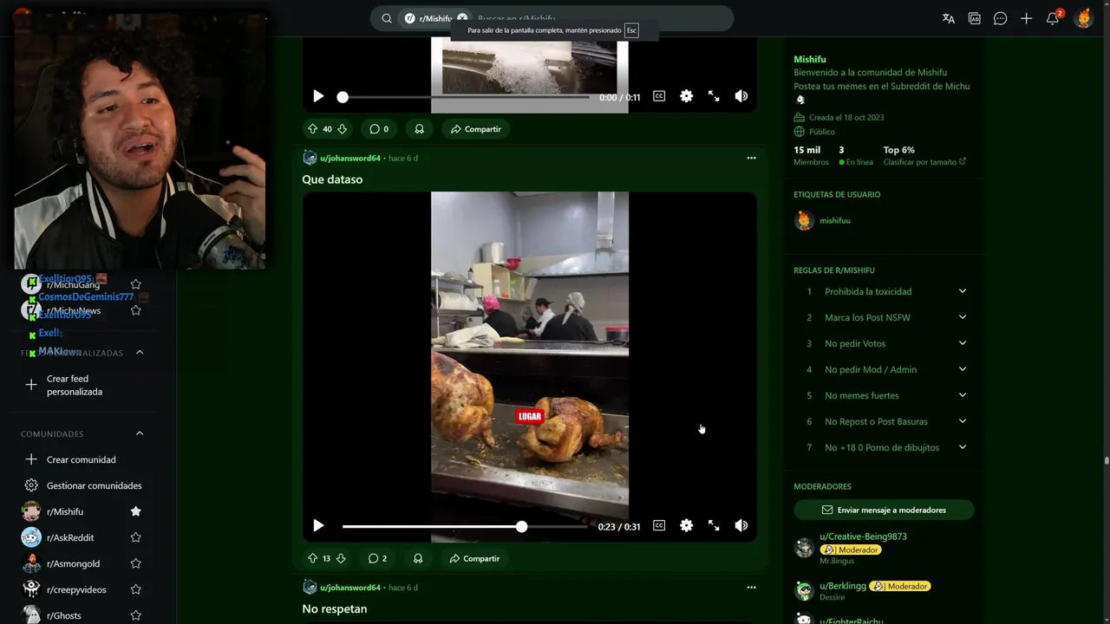Click Crear comunidad in sidebar

click(81, 459)
